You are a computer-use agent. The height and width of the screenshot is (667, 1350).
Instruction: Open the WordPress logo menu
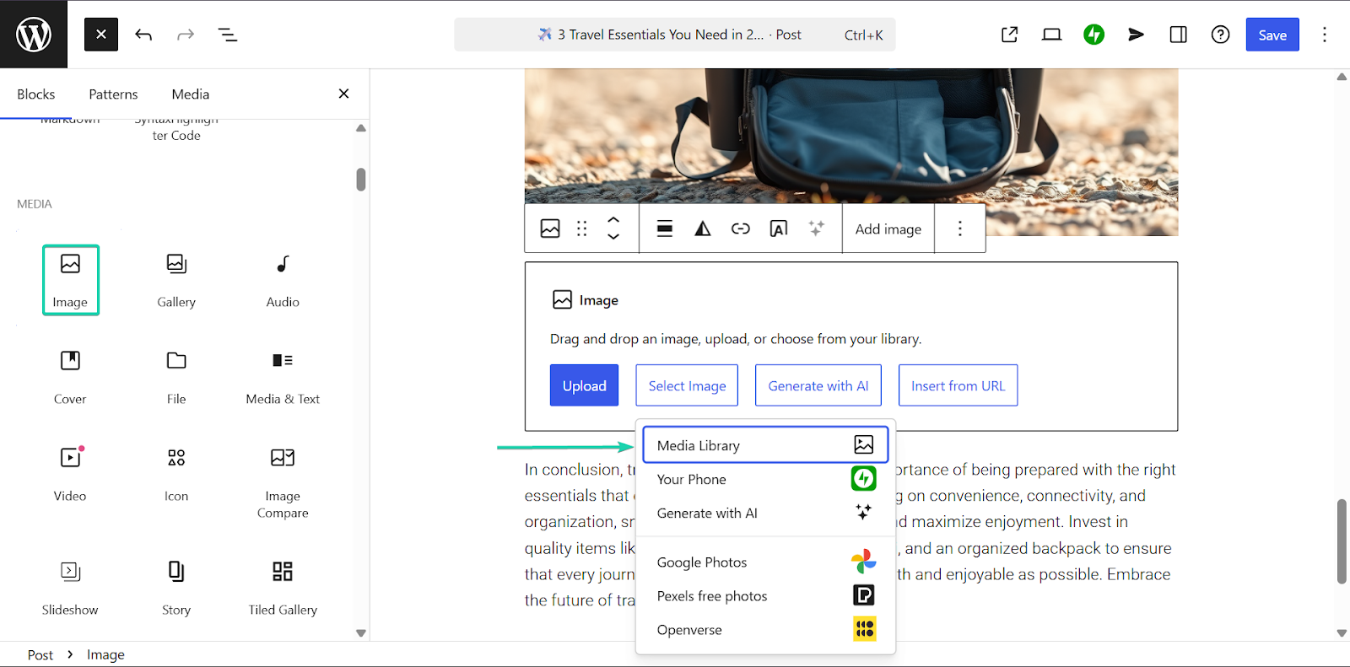tap(34, 35)
